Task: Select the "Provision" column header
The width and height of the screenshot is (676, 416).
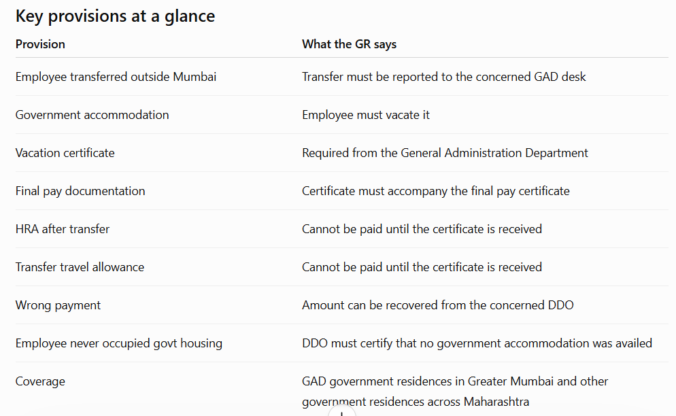Action: coord(40,44)
